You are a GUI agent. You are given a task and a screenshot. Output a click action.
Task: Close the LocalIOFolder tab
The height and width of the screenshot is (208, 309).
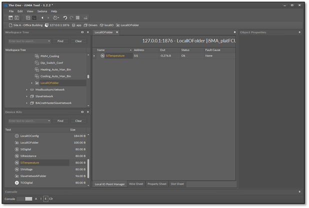118,32
